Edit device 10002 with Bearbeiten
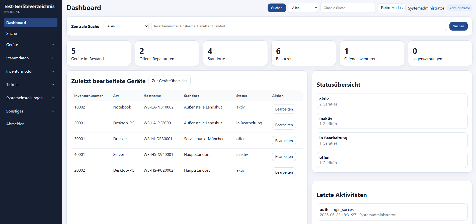476x224 pixels. (284, 109)
